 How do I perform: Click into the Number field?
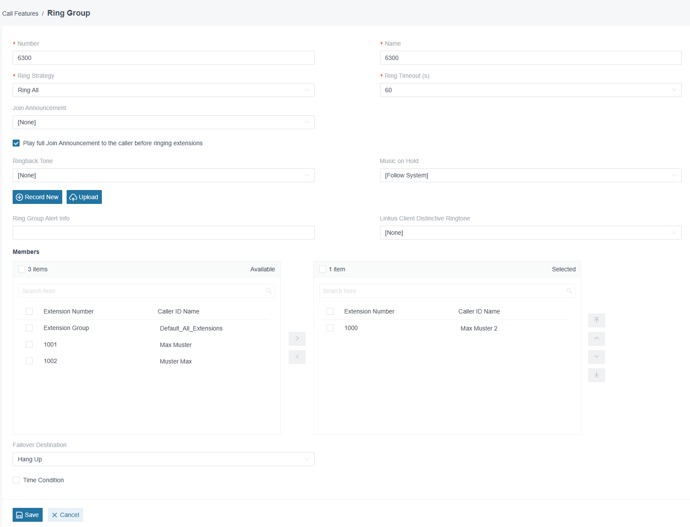(x=163, y=58)
